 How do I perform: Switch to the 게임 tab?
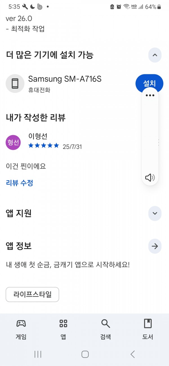pyautogui.click(x=21, y=329)
